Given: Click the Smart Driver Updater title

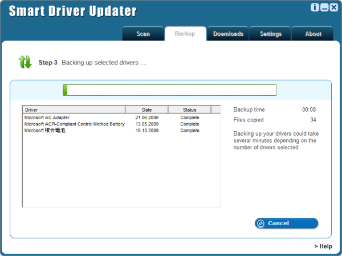Looking at the screenshot, I should [x=72, y=11].
